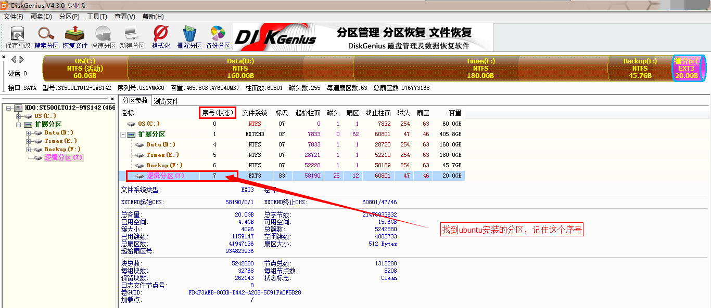
Task: Click the 扩展分区 icon in left tree
Action: [28, 124]
